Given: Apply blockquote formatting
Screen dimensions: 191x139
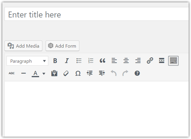Looking at the screenshot, I should (x=102, y=61).
